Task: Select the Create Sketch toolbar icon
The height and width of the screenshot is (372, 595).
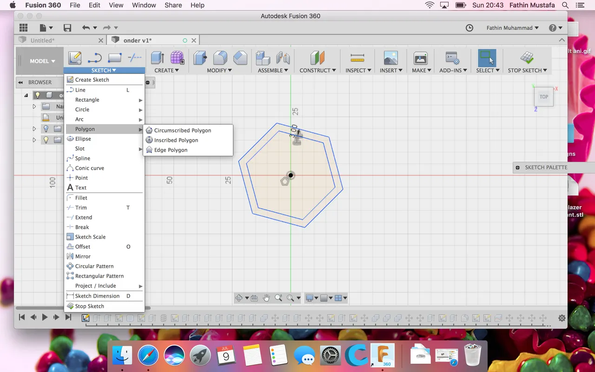Action: tap(75, 58)
